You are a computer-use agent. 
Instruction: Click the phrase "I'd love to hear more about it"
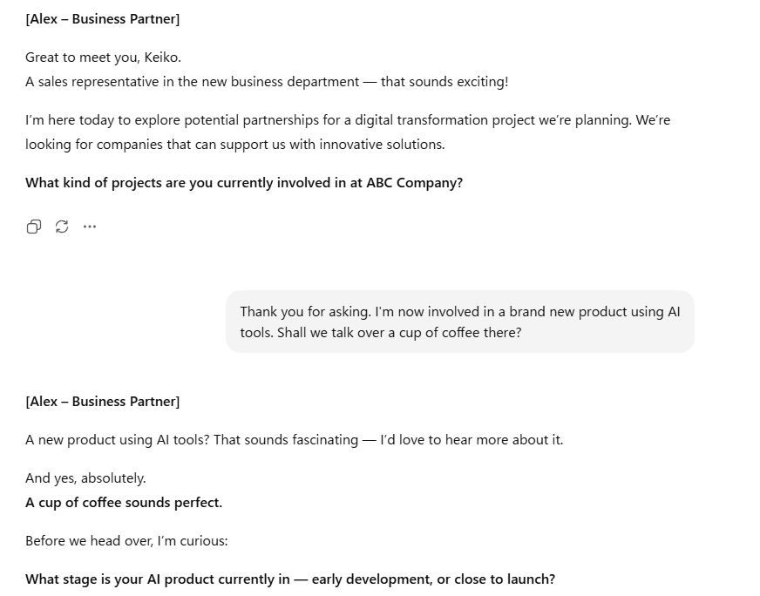(471, 440)
